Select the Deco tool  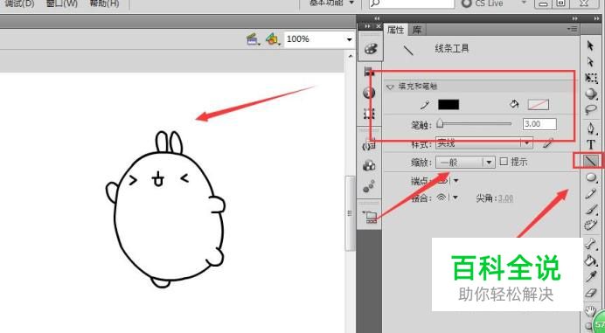click(x=591, y=225)
